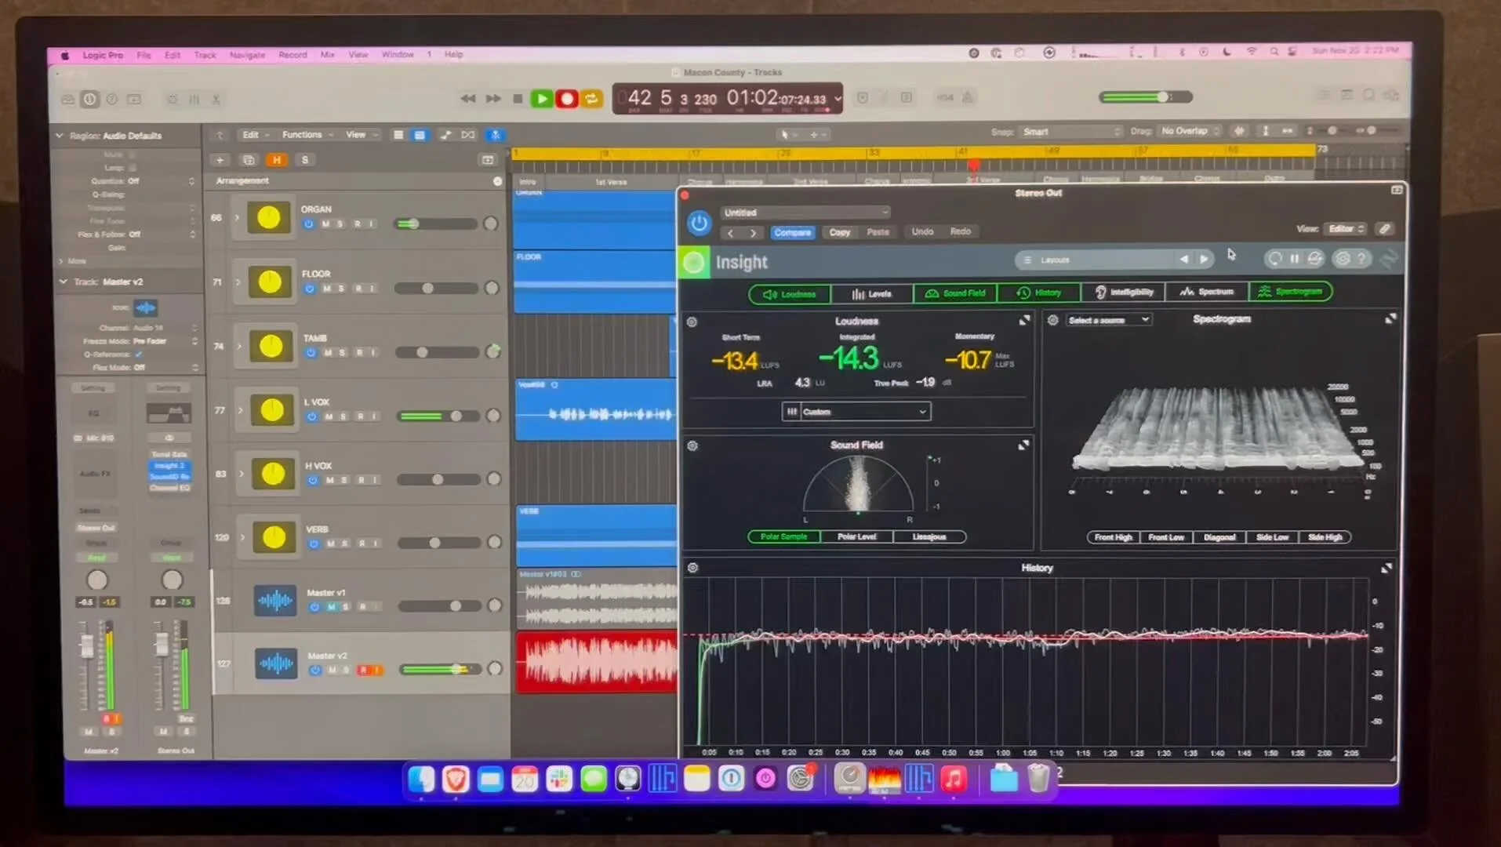Image resolution: width=1501 pixels, height=847 pixels.
Task: Select Polar Level sound field mode
Action: coord(856,536)
